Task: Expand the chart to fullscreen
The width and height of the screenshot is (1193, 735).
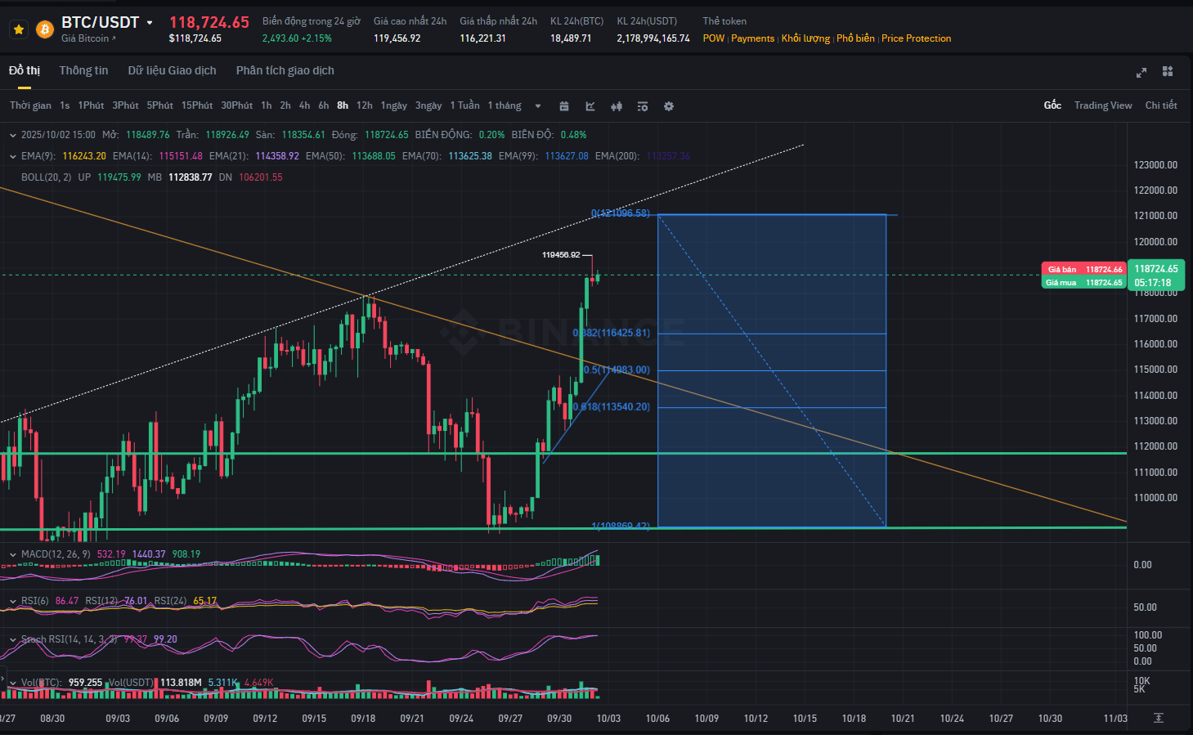Action: 1141,72
